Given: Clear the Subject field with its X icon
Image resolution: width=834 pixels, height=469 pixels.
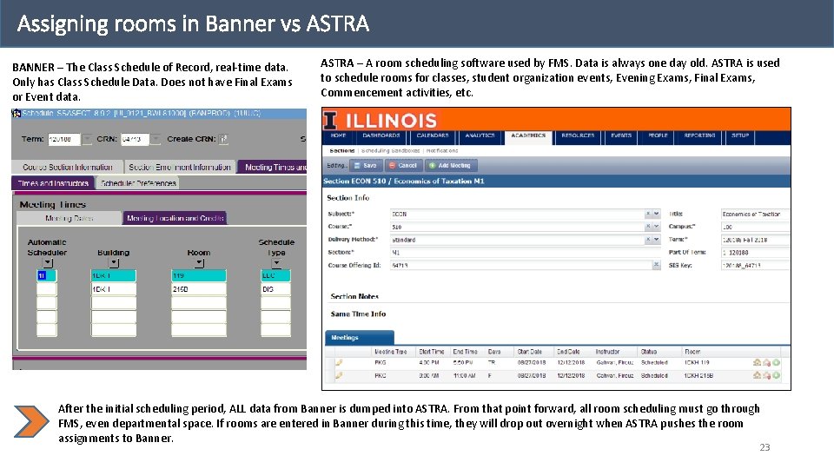Looking at the screenshot, I should tap(648, 214).
